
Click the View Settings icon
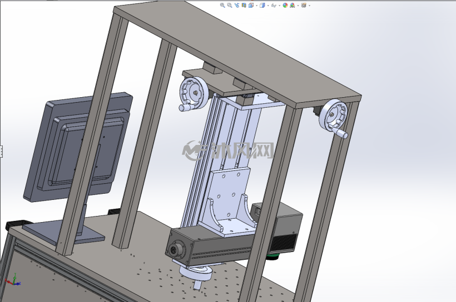click(x=304, y=5)
